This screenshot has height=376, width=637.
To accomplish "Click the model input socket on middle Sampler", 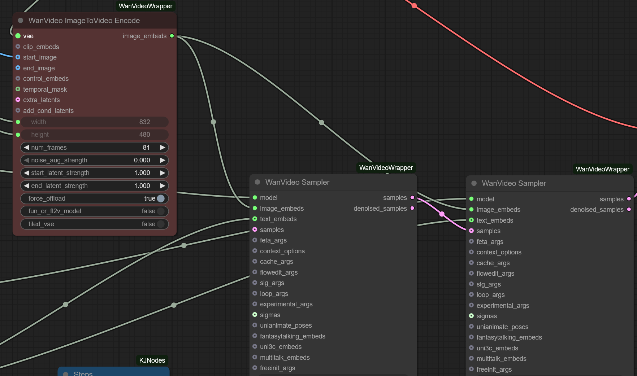I will coord(255,197).
